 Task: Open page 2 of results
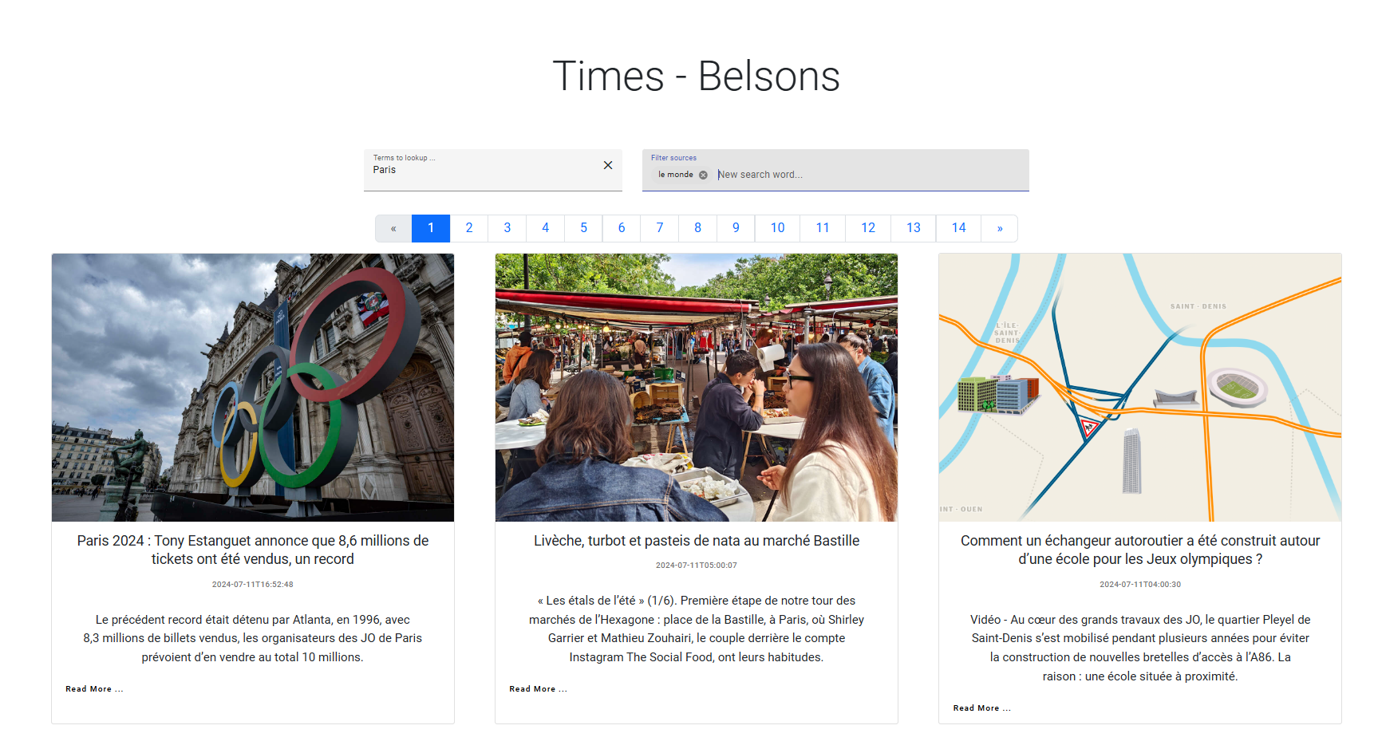[x=469, y=228]
